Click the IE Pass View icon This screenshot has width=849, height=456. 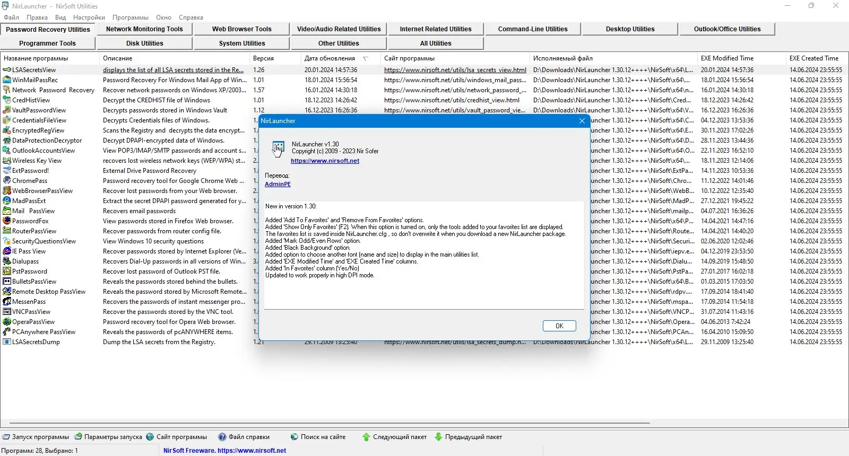(7, 251)
